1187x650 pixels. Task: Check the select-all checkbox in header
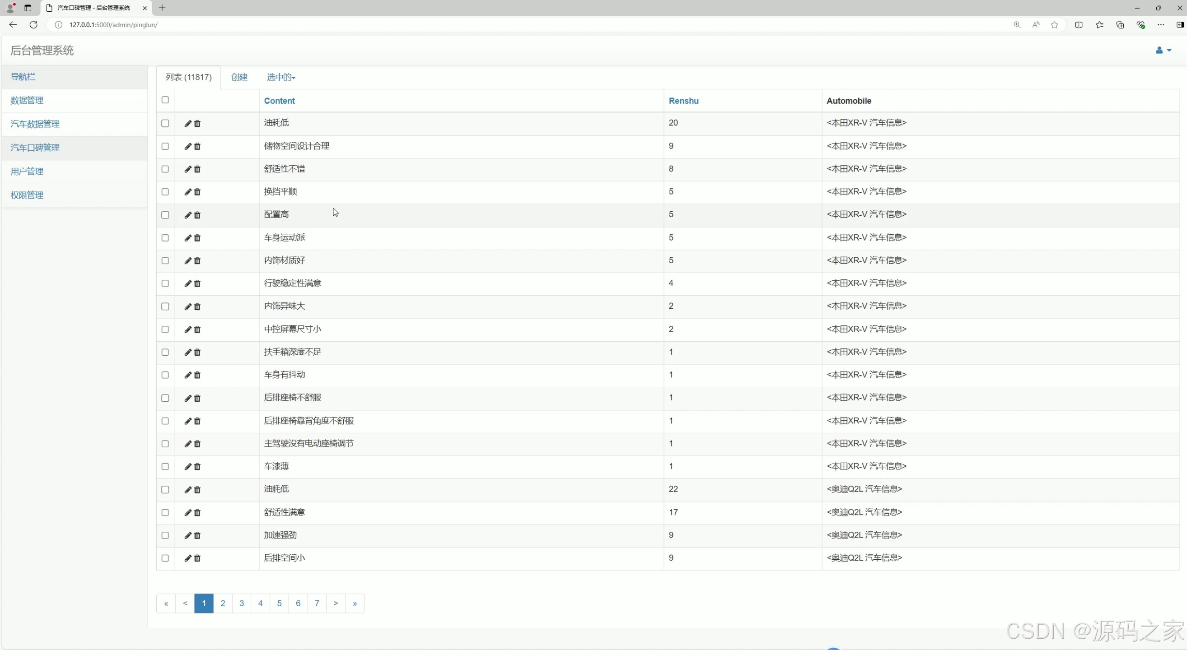tap(165, 100)
